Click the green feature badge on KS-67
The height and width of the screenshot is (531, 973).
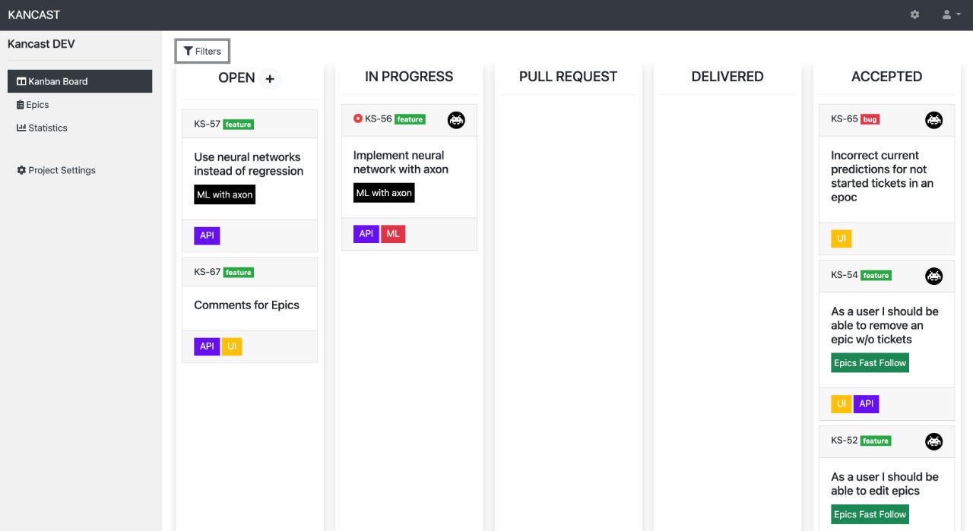pos(238,272)
